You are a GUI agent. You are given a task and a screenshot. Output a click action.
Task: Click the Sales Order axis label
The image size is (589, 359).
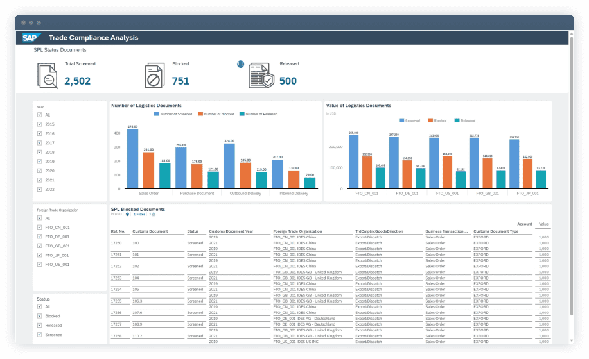(x=149, y=194)
